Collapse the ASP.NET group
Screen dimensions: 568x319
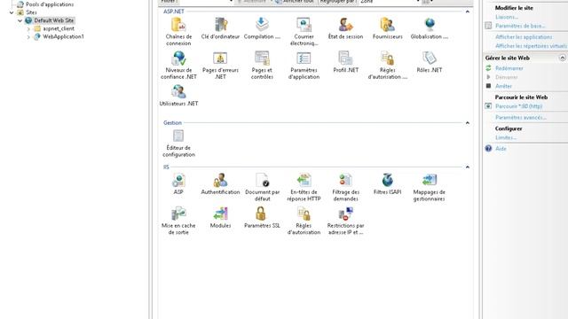coord(468,12)
